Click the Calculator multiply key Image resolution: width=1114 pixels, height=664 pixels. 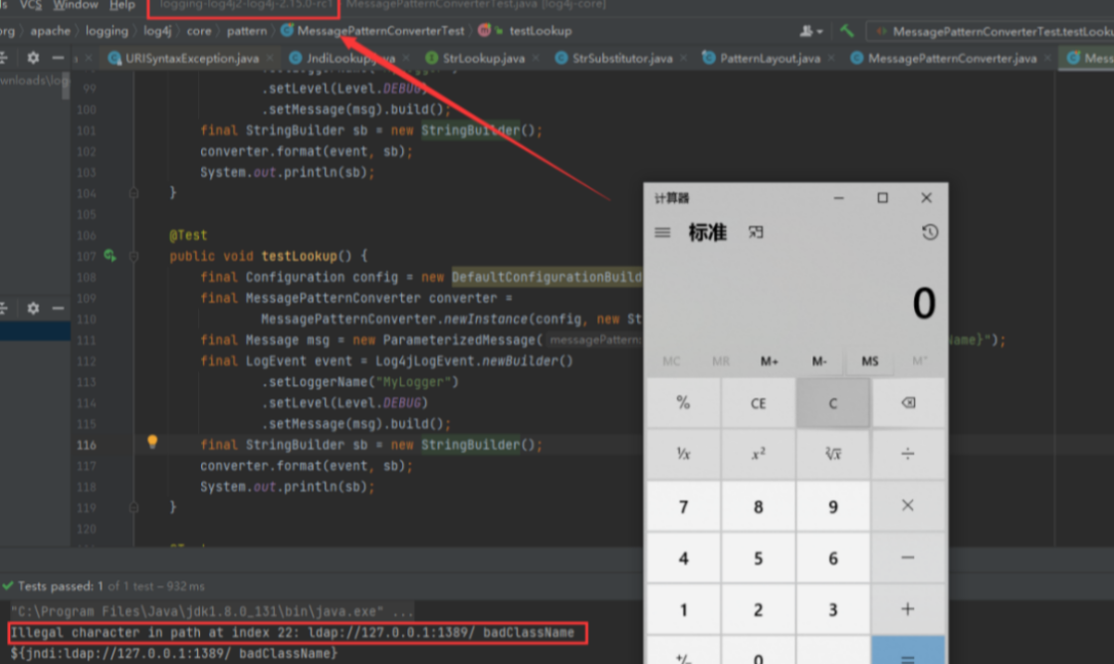point(908,506)
